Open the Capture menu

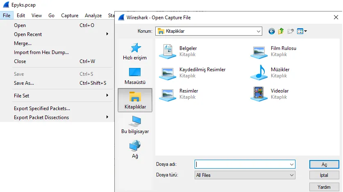click(70, 16)
